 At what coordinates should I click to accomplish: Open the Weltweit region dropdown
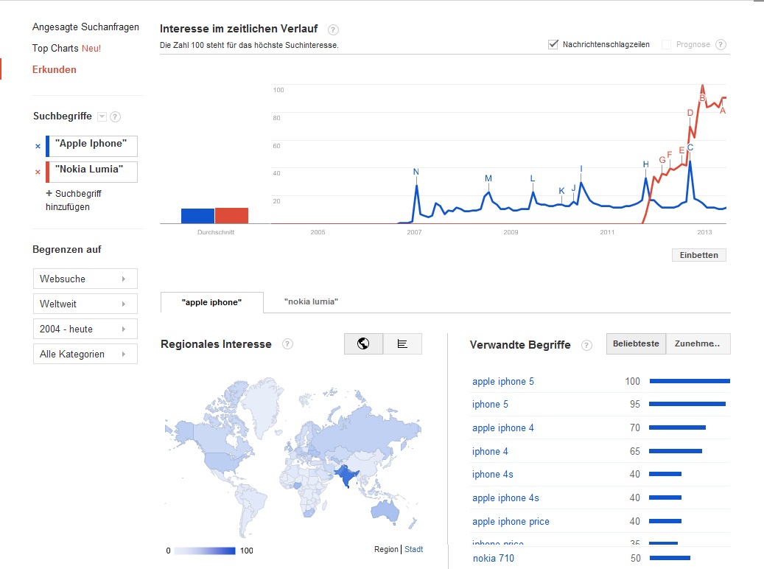tap(85, 304)
